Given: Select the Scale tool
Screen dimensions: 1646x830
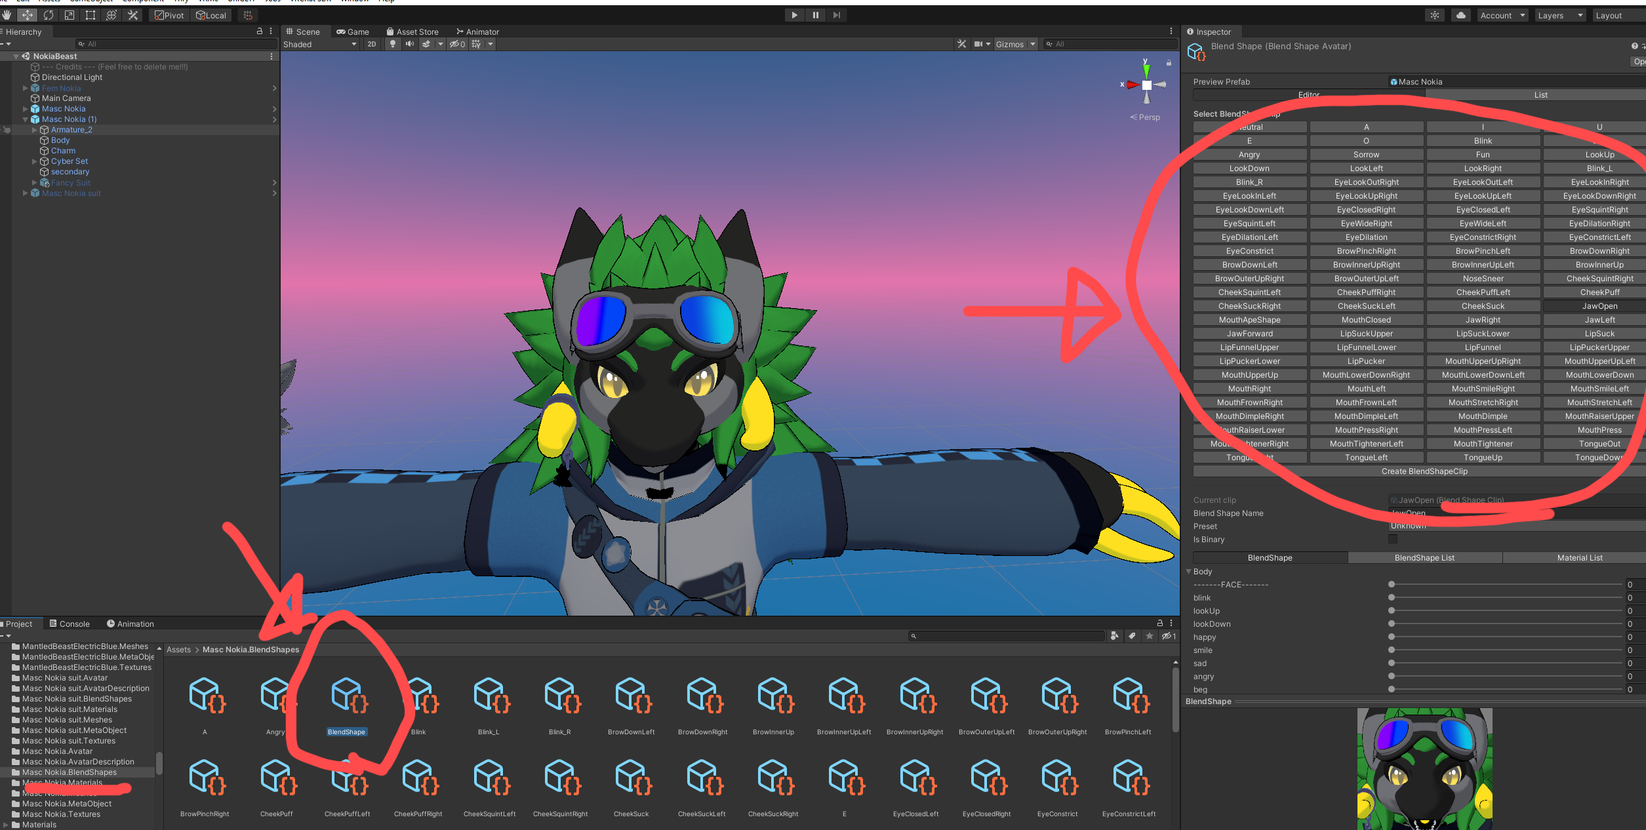Looking at the screenshot, I should (70, 14).
